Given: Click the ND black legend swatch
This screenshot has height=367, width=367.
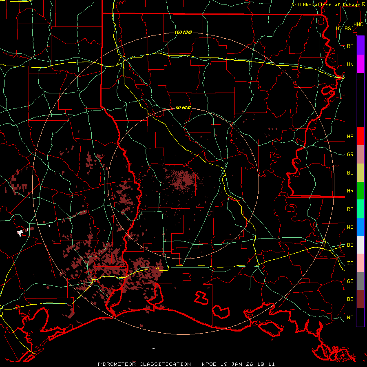Looking at the screenshot, I should 360,317.
